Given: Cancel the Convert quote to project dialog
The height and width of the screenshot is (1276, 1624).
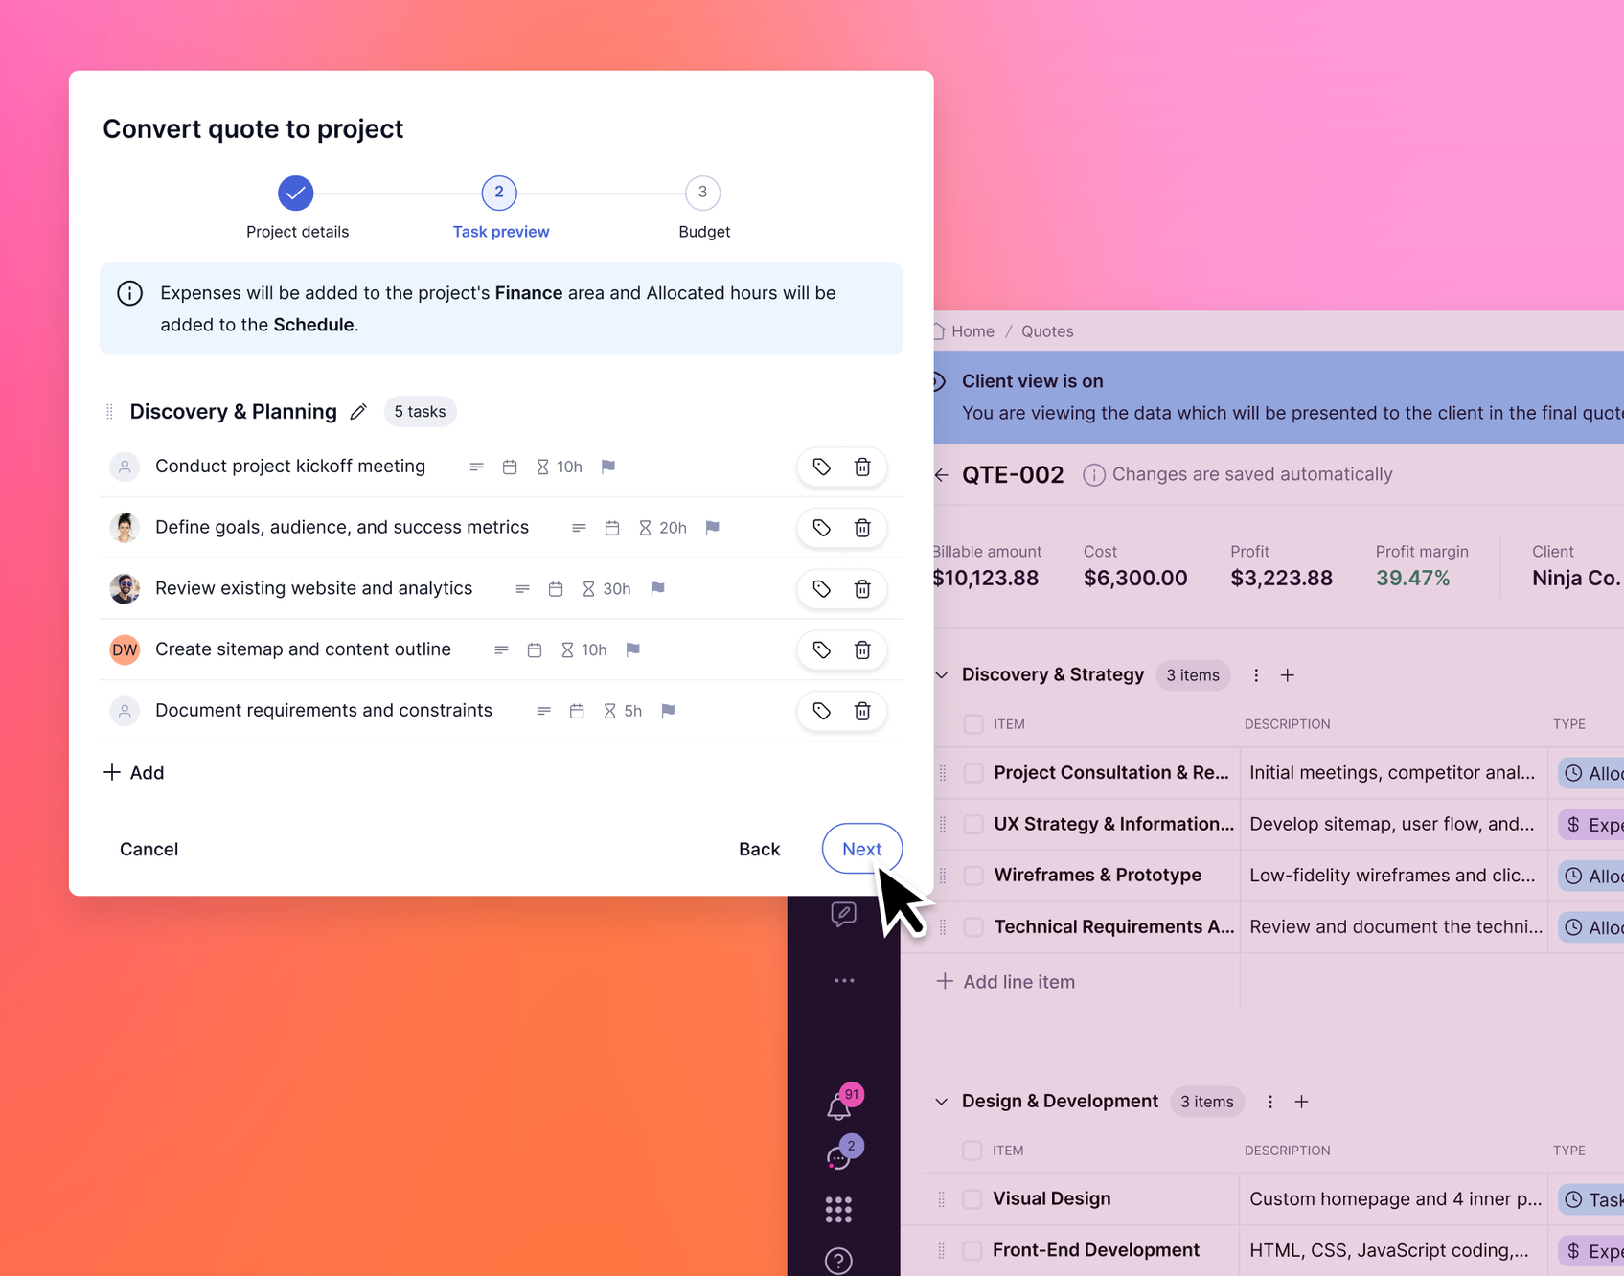Looking at the screenshot, I should click(149, 850).
